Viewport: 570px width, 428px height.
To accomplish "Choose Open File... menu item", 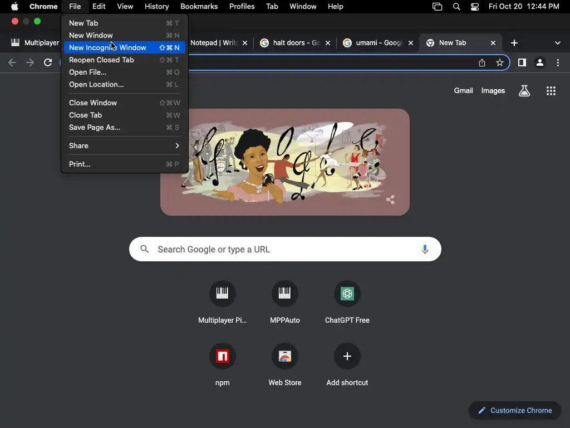I will [125, 72].
